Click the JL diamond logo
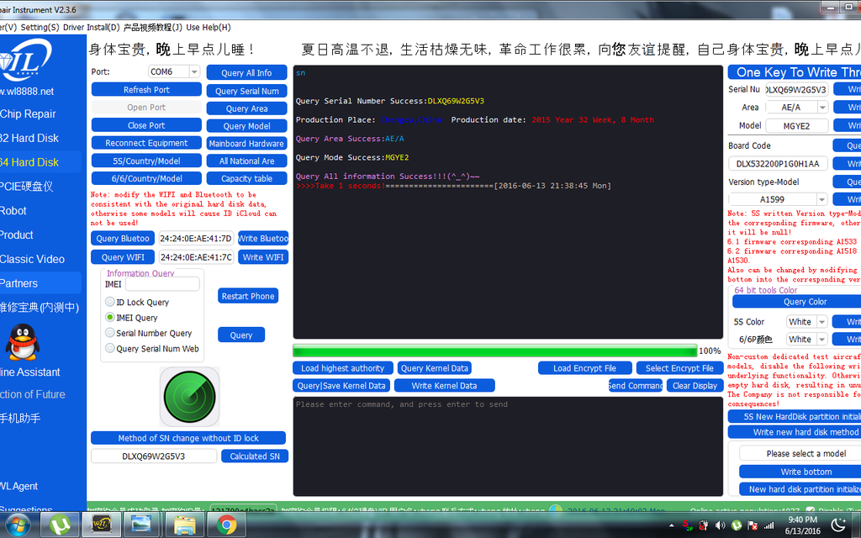The height and width of the screenshot is (538, 861). 27,61
